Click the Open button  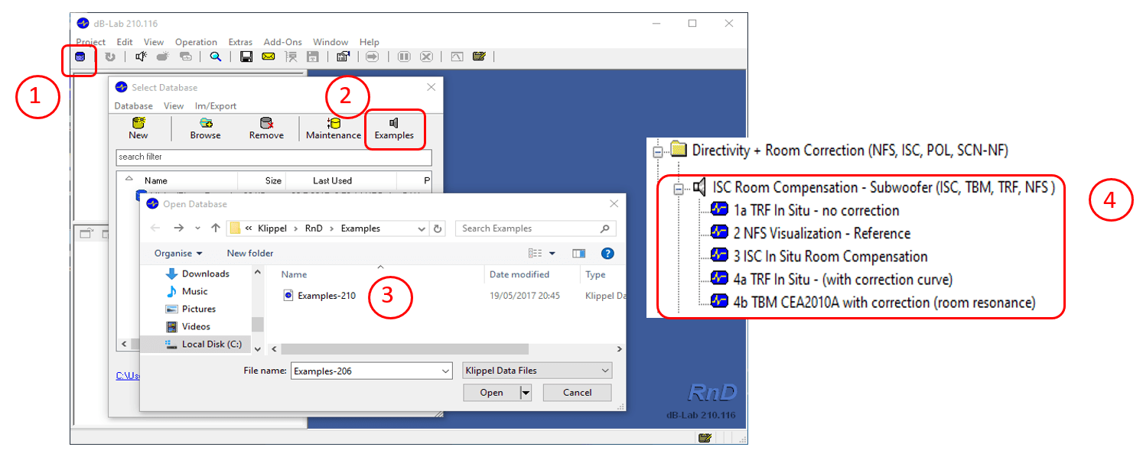(x=491, y=393)
